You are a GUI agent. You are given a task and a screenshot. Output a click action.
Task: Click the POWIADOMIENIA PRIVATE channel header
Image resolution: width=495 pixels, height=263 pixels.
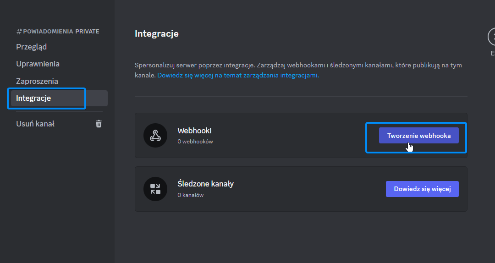click(61, 32)
